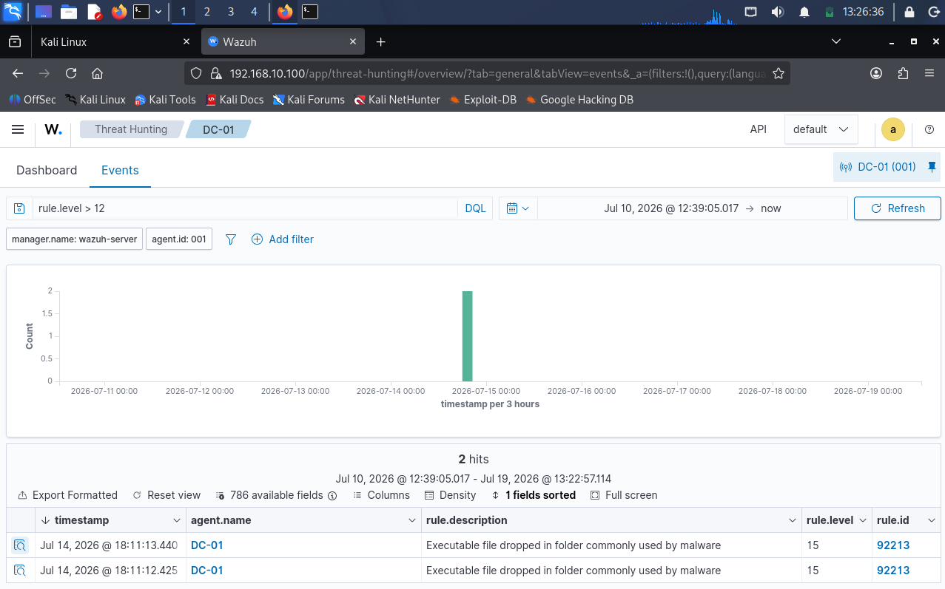This screenshot has width=945, height=589.
Task: Switch the DQL query language toggle
Action: pyautogui.click(x=475, y=208)
